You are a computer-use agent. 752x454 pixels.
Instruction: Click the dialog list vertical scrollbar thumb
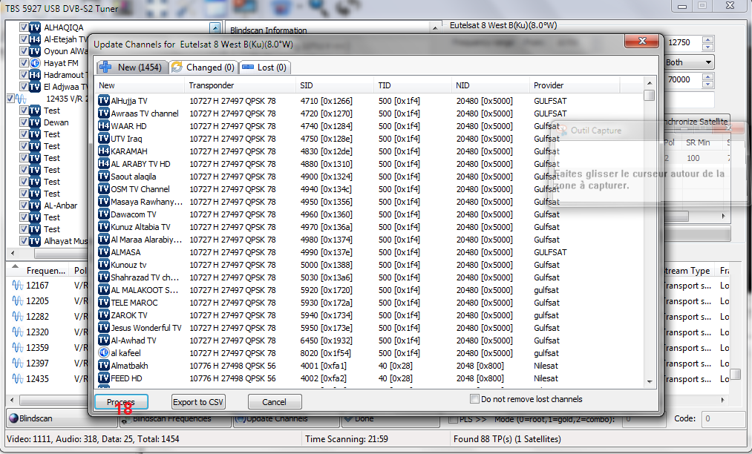(650, 95)
